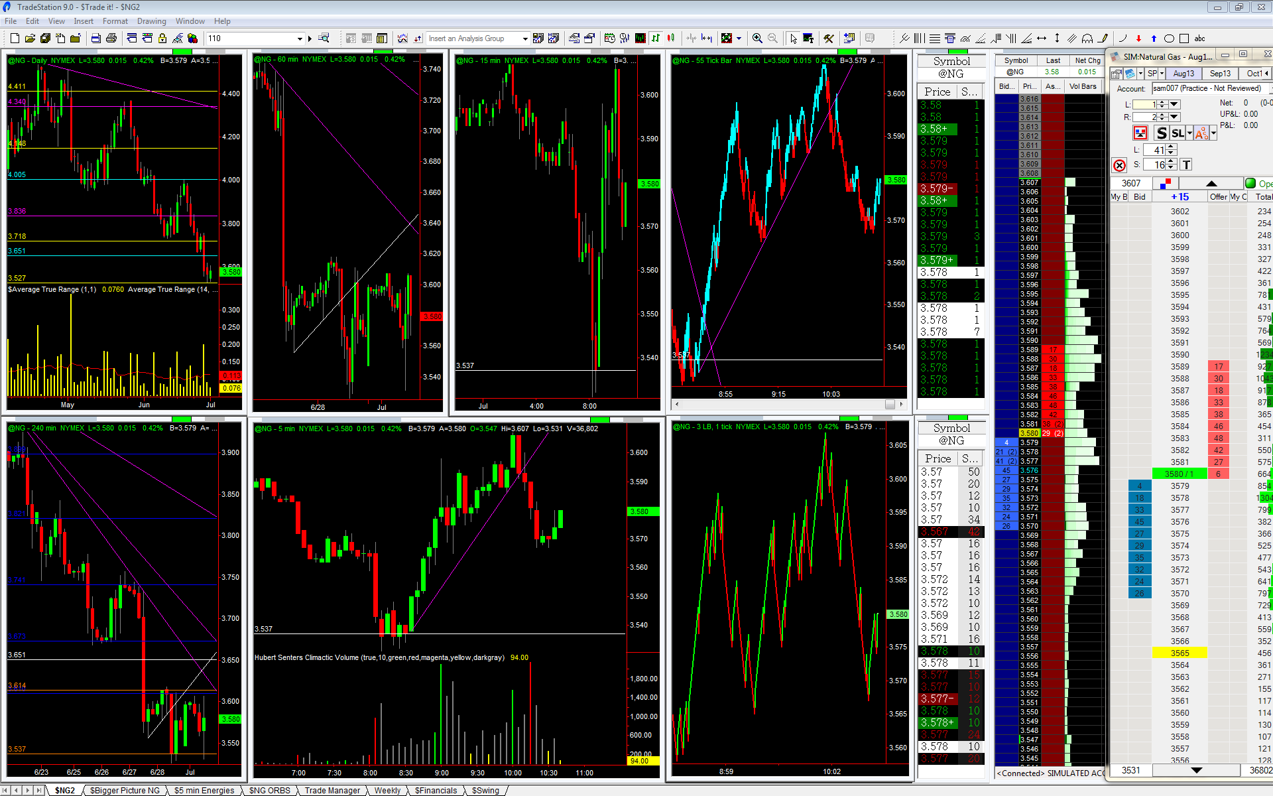Open the dropdown arrow next to SP
Image resolution: width=1273 pixels, height=796 pixels.
click(x=1162, y=74)
